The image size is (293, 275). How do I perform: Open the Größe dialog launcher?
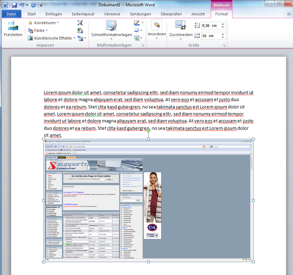pos(225,45)
